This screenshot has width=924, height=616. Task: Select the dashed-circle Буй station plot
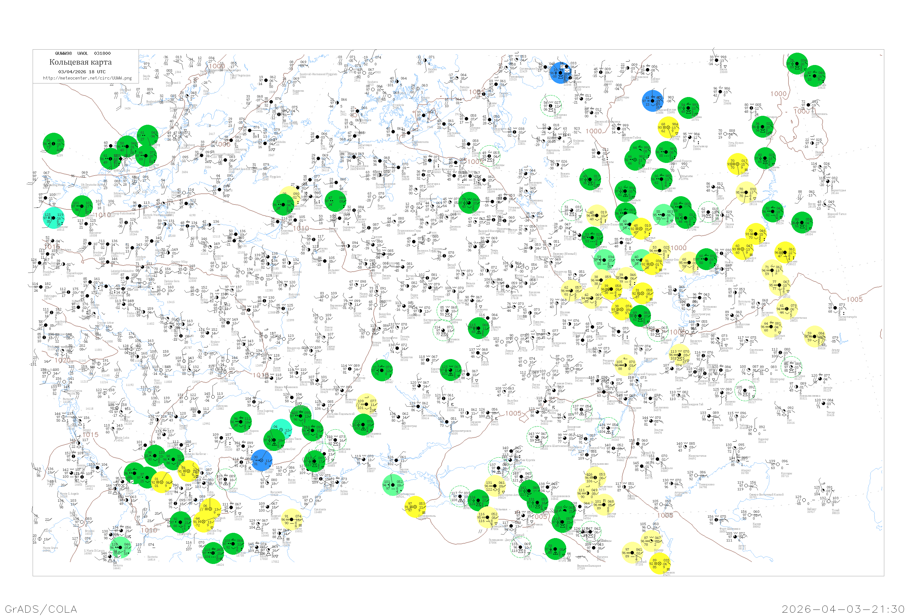[572, 210]
